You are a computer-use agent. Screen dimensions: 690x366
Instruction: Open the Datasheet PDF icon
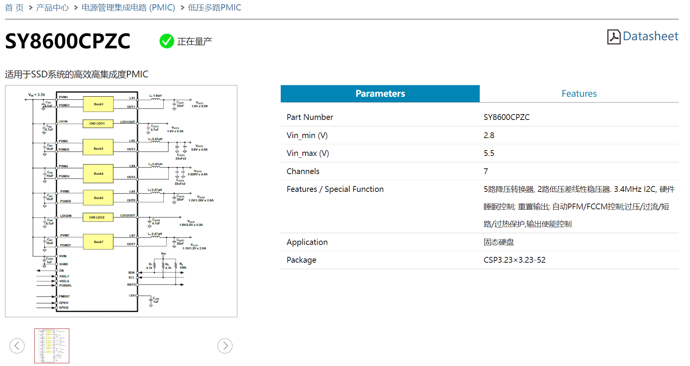(x=614, y=37)
